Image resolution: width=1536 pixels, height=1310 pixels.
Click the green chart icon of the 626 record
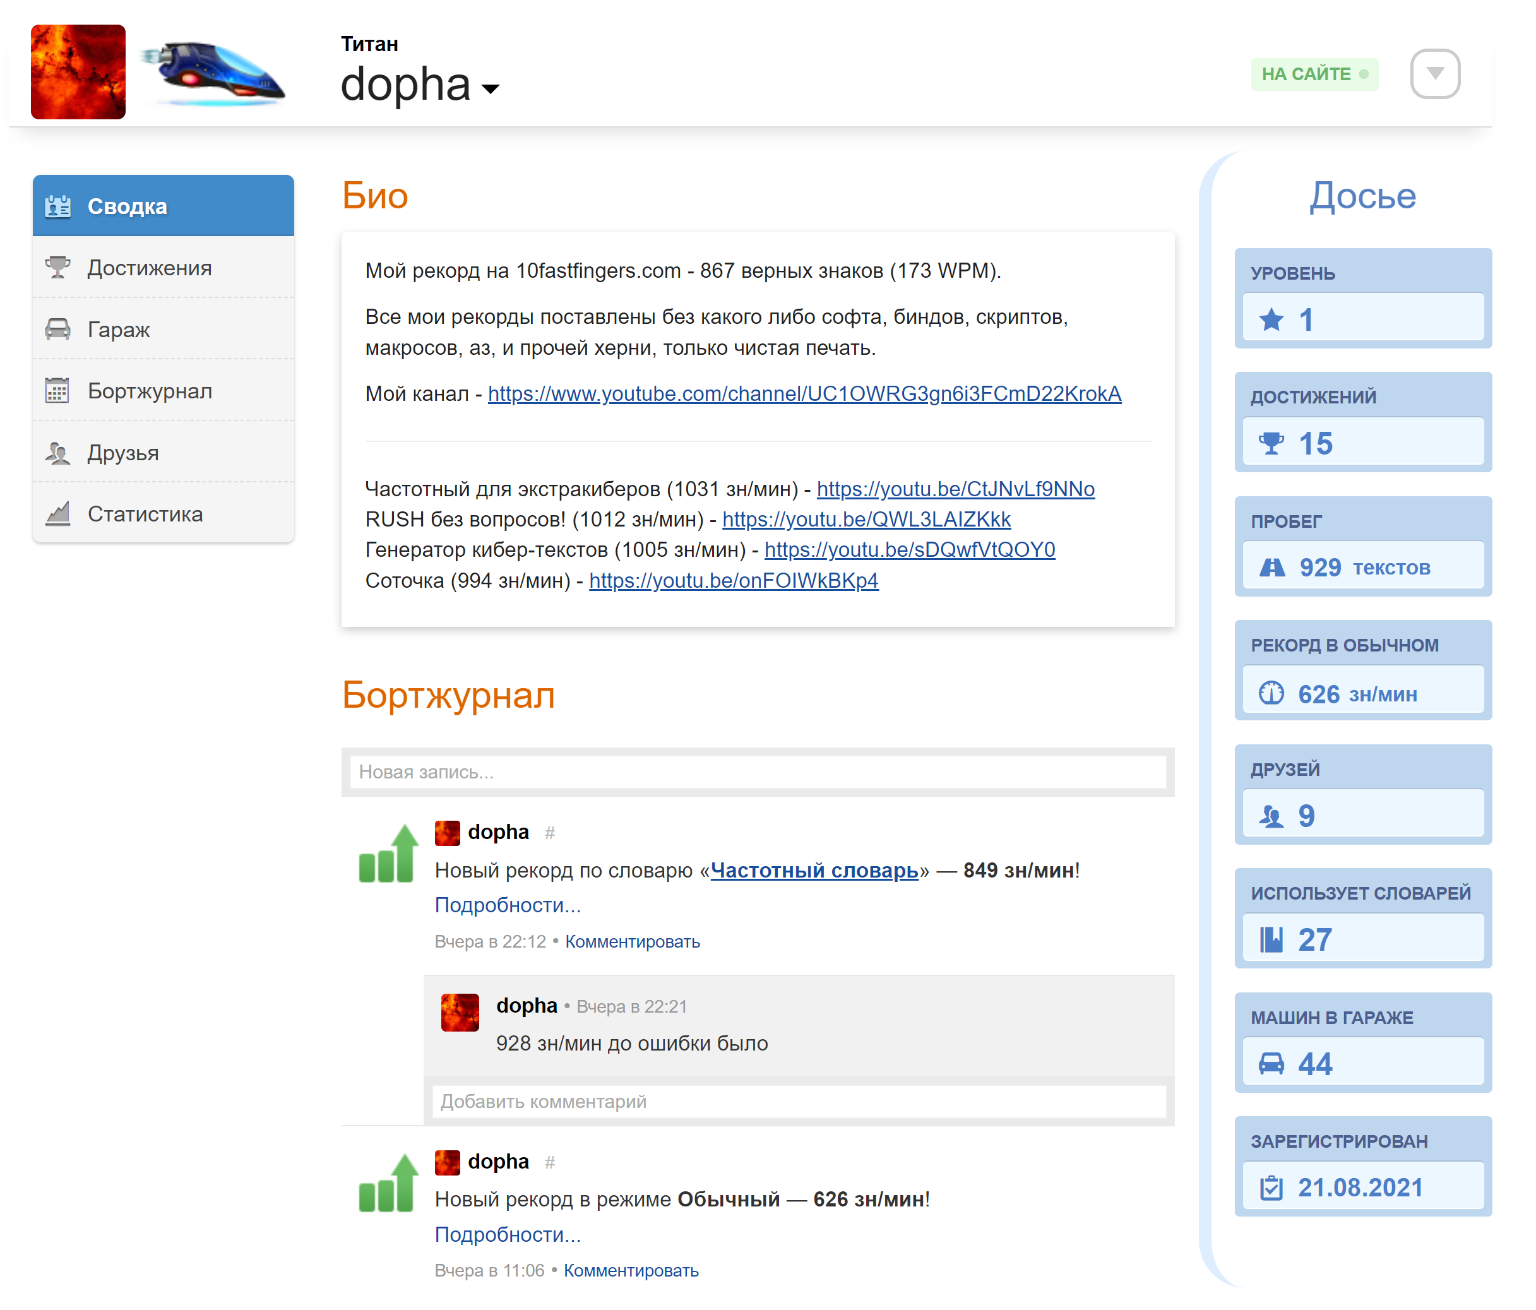pyautogui.click(x=388, y=1182)
